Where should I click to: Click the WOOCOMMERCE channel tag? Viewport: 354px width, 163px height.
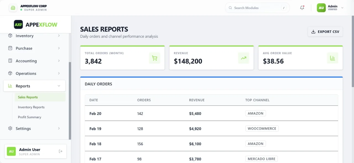[x=262, y=129]
